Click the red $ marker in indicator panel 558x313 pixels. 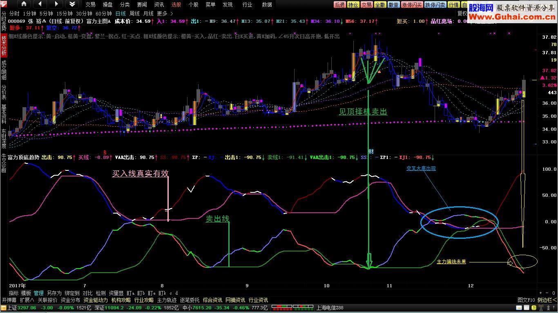[104, 152]
